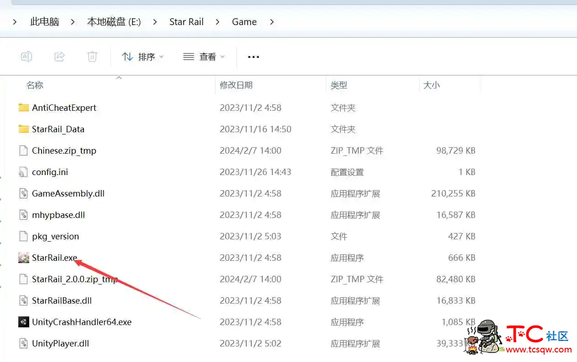577x362 pixels.
Task: Select the GameAssembly.dll file name
Action: click(x=68, y=193)
